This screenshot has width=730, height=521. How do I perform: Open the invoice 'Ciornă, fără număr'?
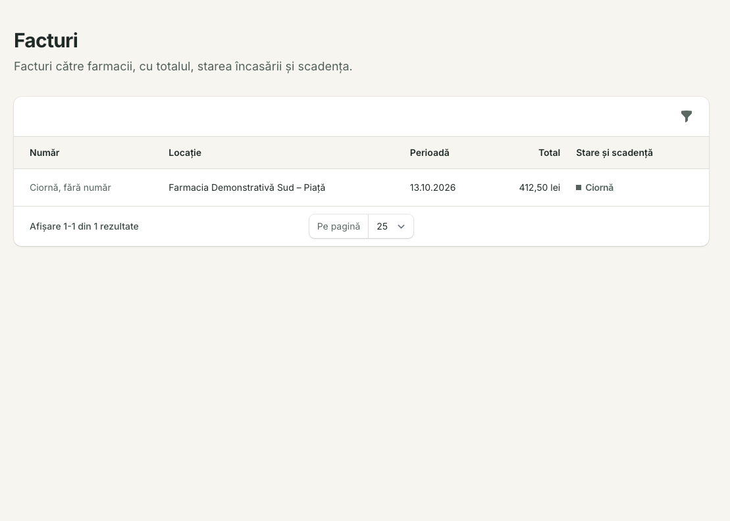point(70,187)
